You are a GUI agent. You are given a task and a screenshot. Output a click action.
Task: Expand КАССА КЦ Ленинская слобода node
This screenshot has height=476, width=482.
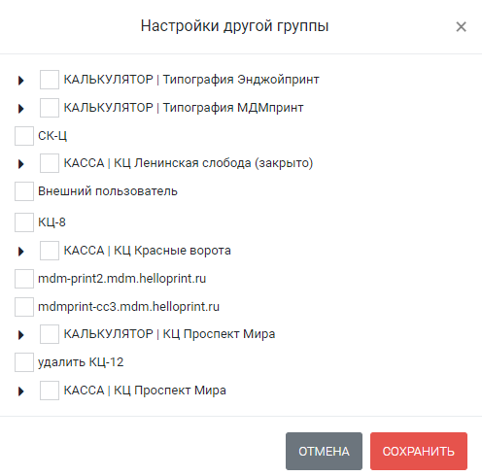pyautogui.click(x=21, y=163)
